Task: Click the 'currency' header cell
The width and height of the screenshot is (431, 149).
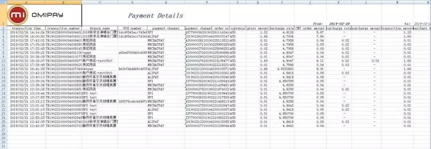Action: 238,28
